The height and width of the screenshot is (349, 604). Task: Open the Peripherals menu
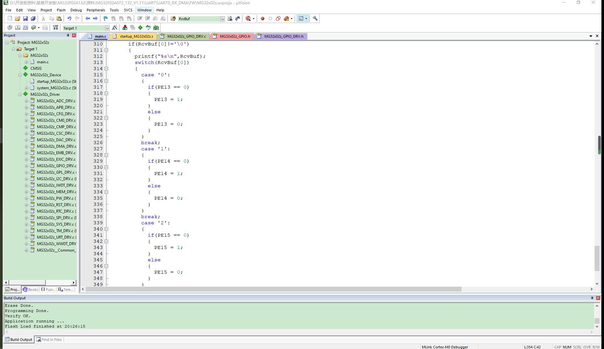point(96,10)
